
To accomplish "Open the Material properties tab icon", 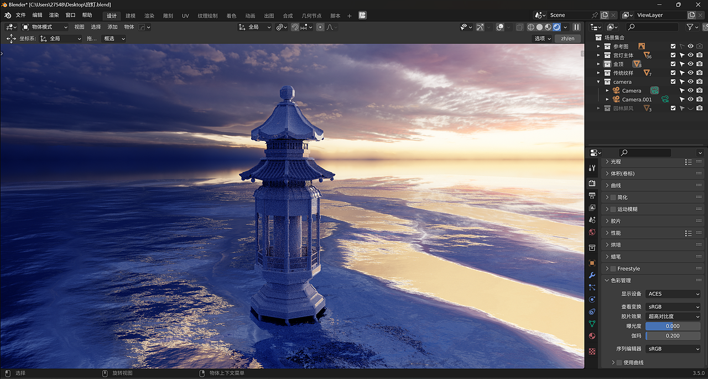I will click(592, 336).
